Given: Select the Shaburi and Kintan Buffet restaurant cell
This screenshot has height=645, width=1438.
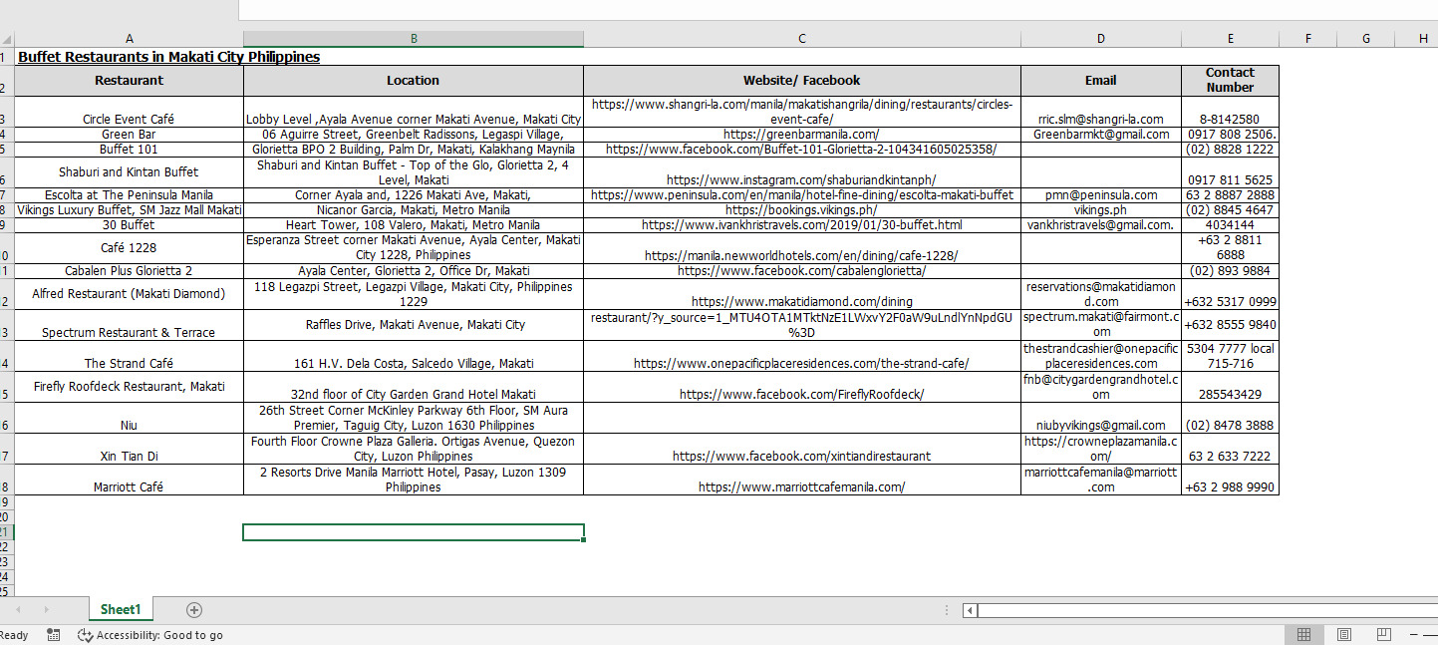Looking at the screenshot, I should click(130, 172).
